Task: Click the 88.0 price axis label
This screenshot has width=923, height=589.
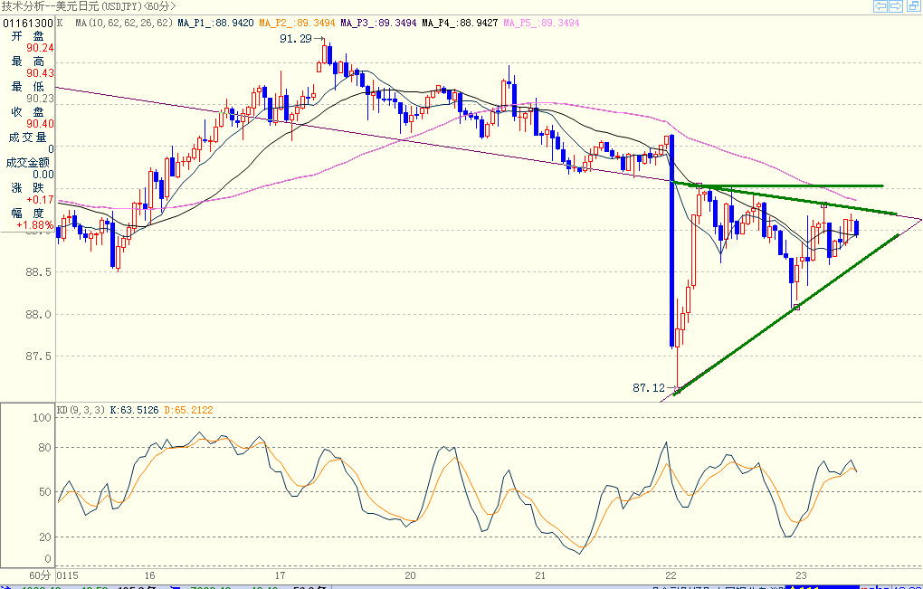Action: (38, 315)
